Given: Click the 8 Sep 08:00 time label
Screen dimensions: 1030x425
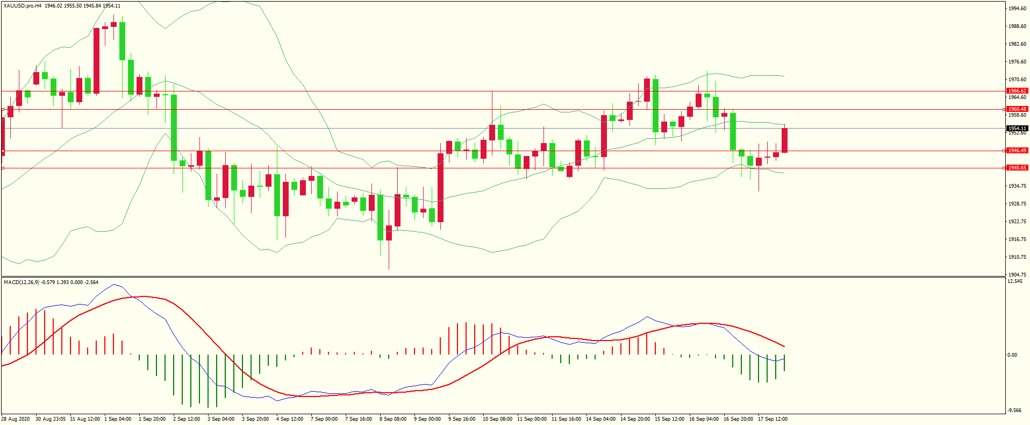Looking at the screenshot, I should point(393,419).
